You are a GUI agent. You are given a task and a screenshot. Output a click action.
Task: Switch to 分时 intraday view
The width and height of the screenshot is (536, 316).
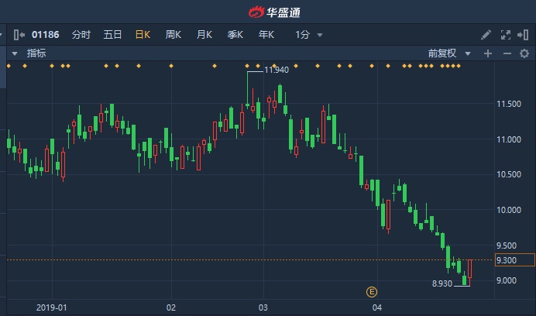click(x=81, y=35)
